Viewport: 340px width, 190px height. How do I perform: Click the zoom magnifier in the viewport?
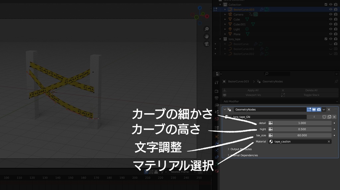coord(207,29)
